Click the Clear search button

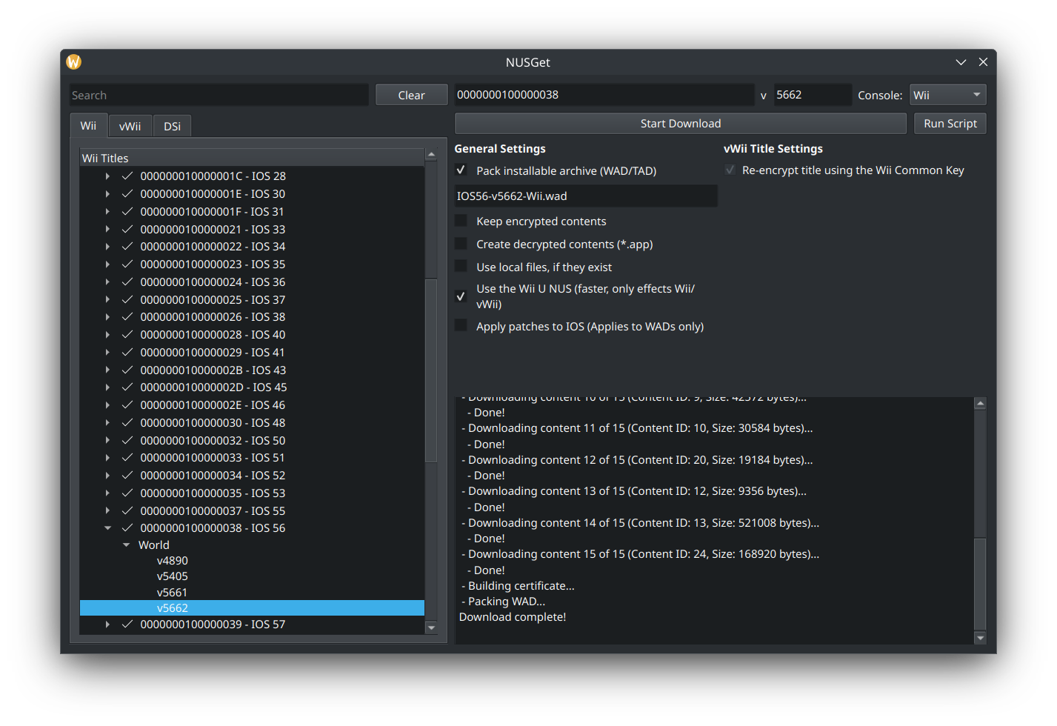[x=411, y=95]
